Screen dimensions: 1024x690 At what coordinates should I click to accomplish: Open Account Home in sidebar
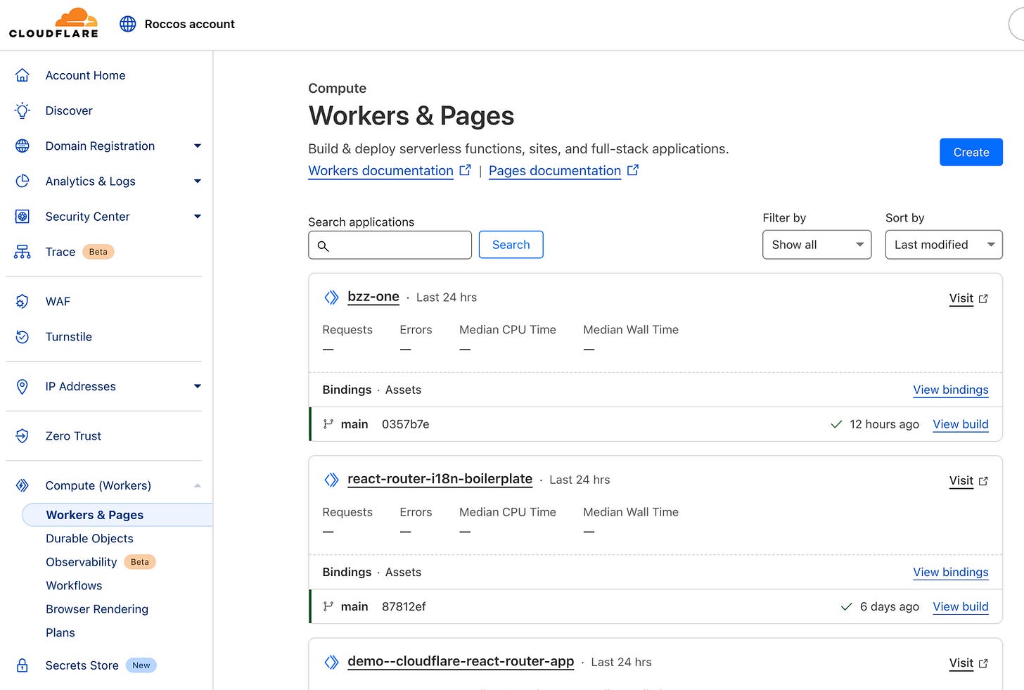pyautogui.click(x=85, y=75)
